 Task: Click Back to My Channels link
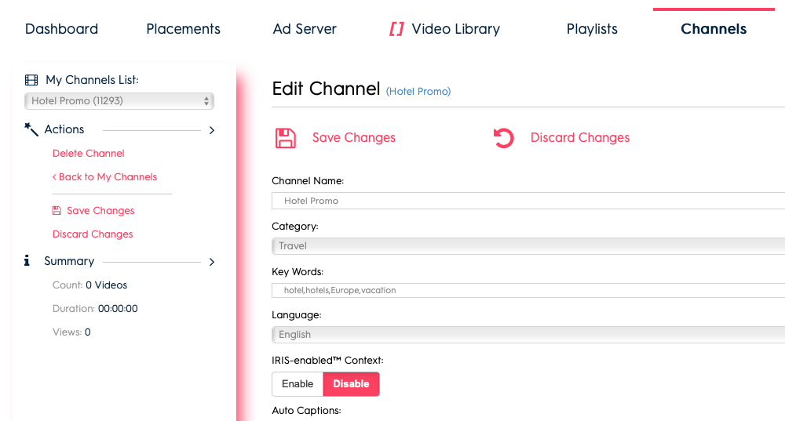click(x=104, y=177)
